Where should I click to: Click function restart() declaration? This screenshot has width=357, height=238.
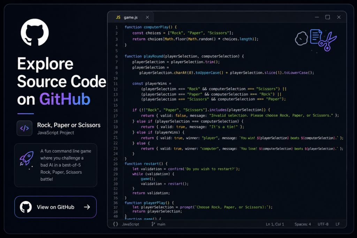[x=146, y=163]
